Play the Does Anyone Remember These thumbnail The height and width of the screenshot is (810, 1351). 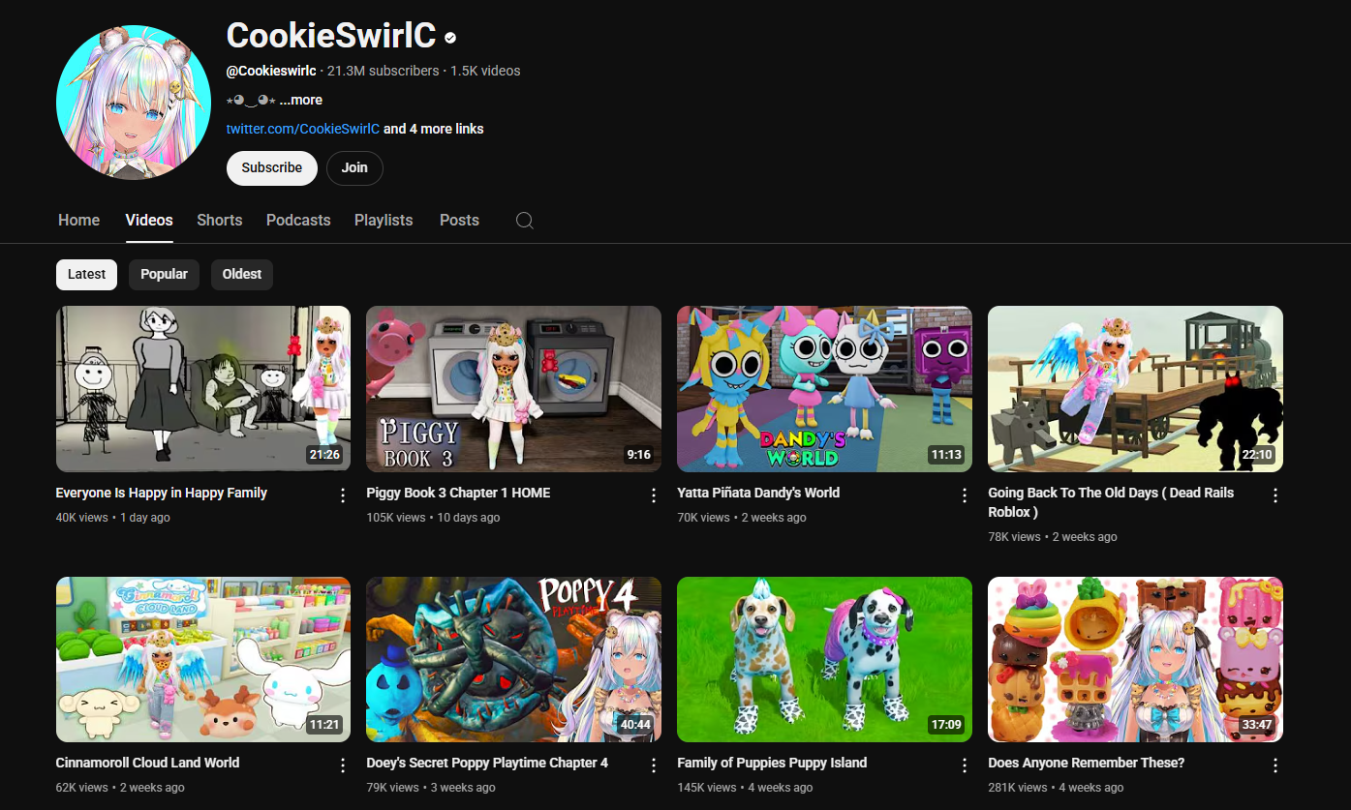(x=1135, y=660)
